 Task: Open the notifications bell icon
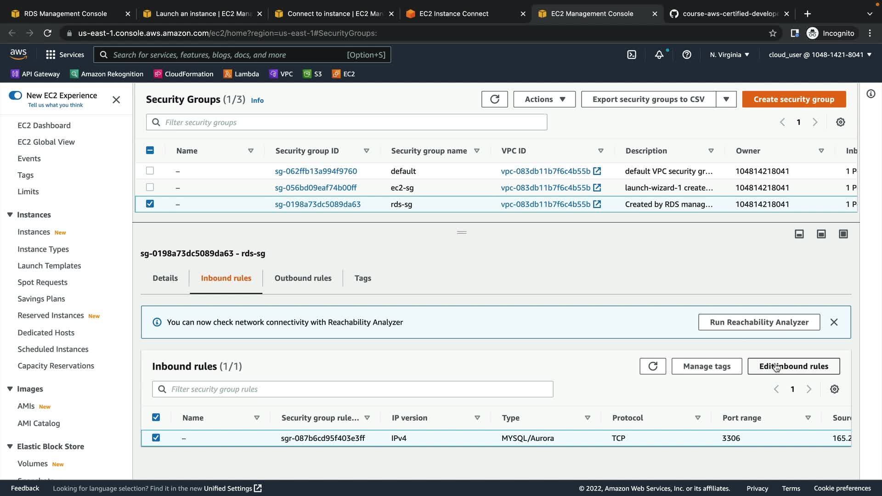pos(659,55)
